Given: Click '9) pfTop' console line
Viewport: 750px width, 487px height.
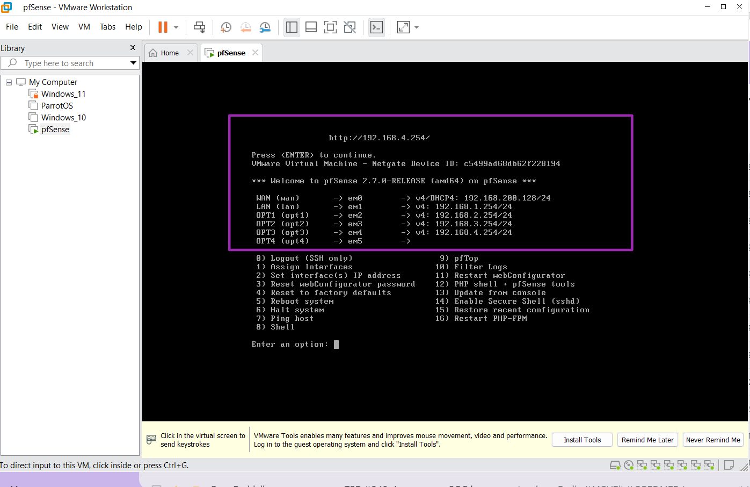Looking at the screenshot, I should tap(459, 259).
